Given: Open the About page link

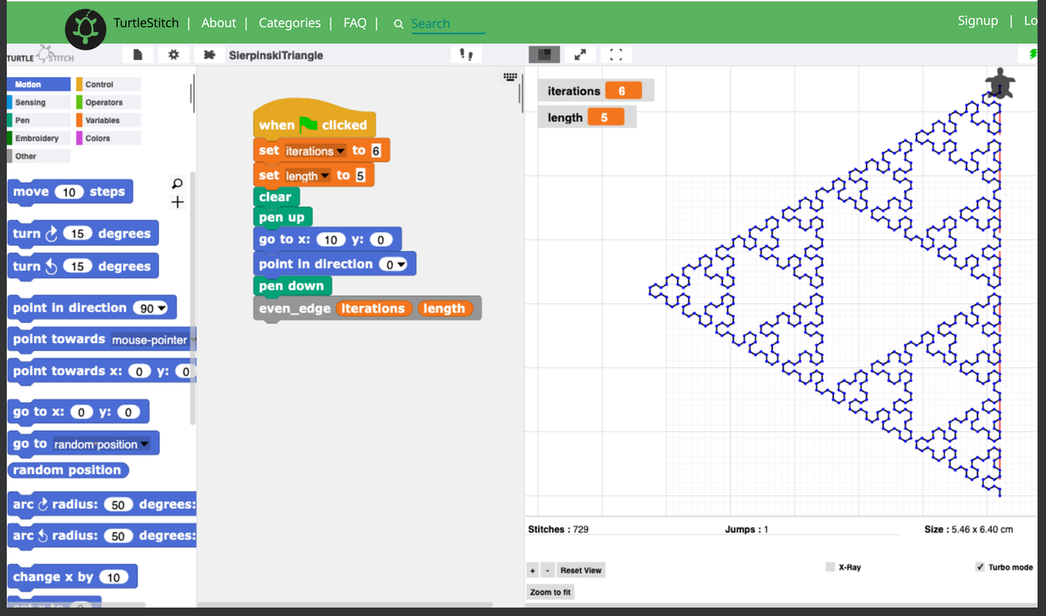Looking at the screenshot, I should point(218,23).
